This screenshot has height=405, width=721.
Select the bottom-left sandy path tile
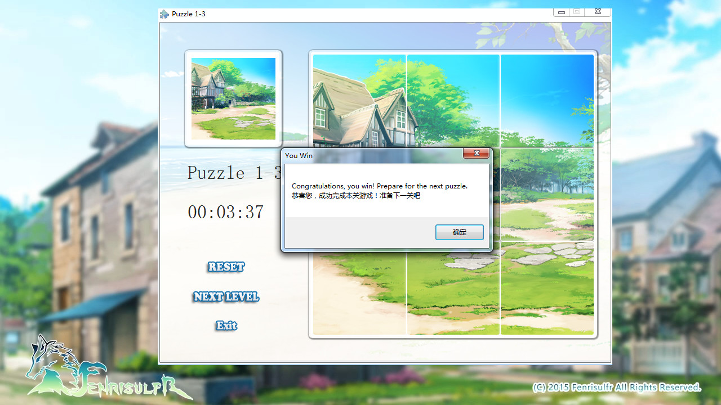coord(359,295)
